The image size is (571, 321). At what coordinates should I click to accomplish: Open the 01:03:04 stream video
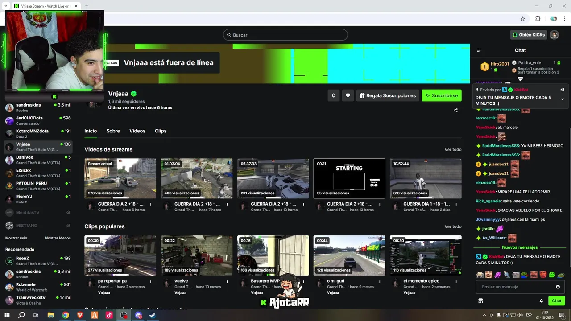[197, 178]
